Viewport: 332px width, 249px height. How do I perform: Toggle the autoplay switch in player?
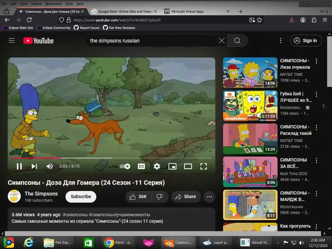(x=125, y=166)
